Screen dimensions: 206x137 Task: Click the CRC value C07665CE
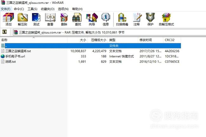(172, 62)
